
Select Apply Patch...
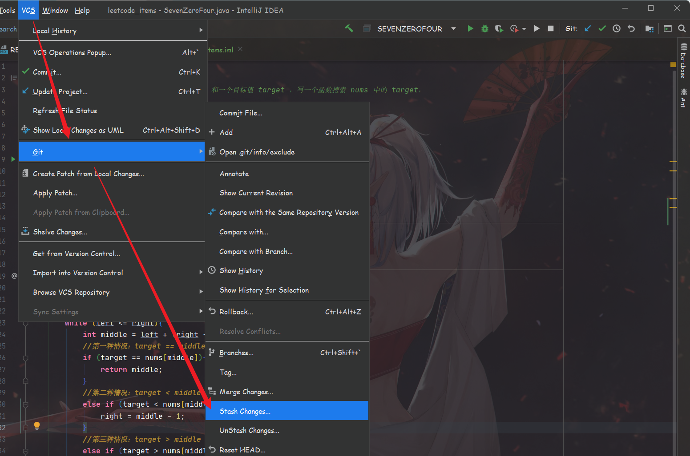click(x=112, y=193)
